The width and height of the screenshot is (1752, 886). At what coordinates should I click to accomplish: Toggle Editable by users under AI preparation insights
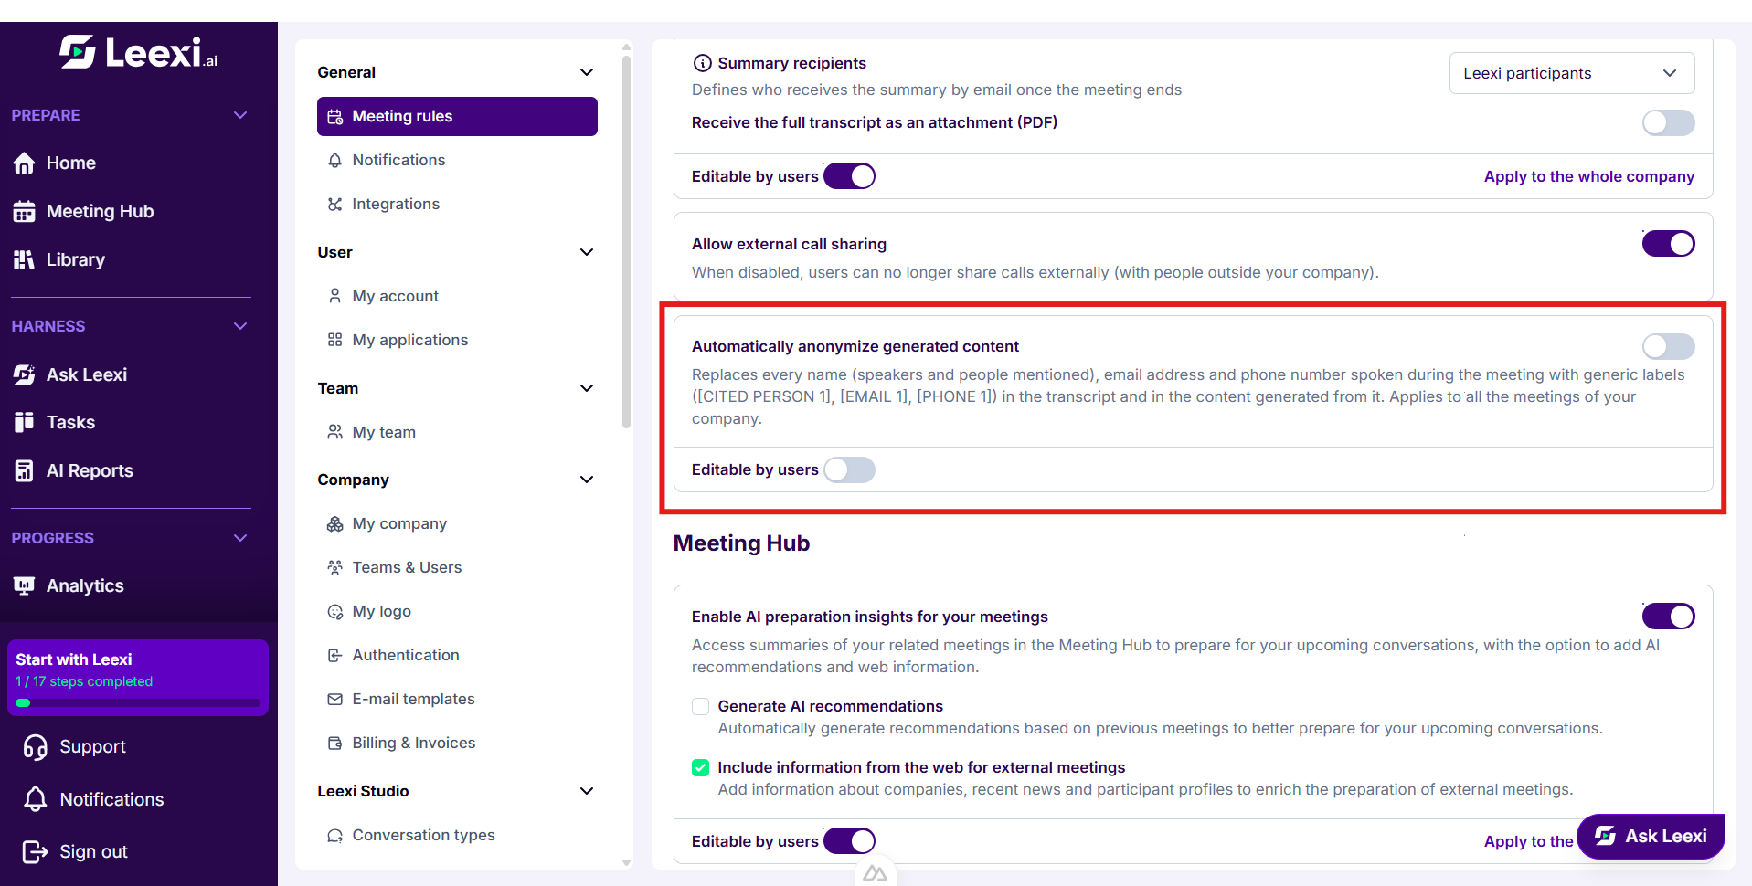click(849, 841)
